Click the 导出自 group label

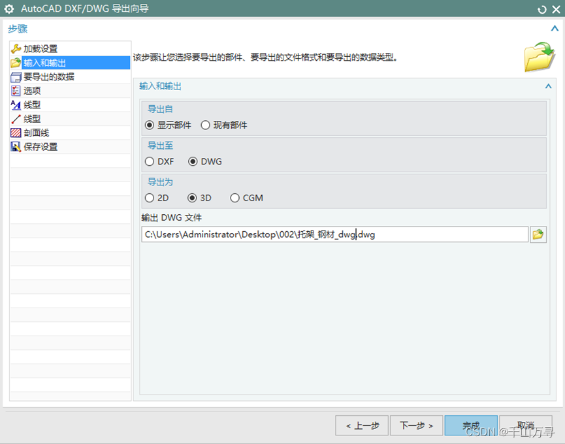click(x=160, y=109)
